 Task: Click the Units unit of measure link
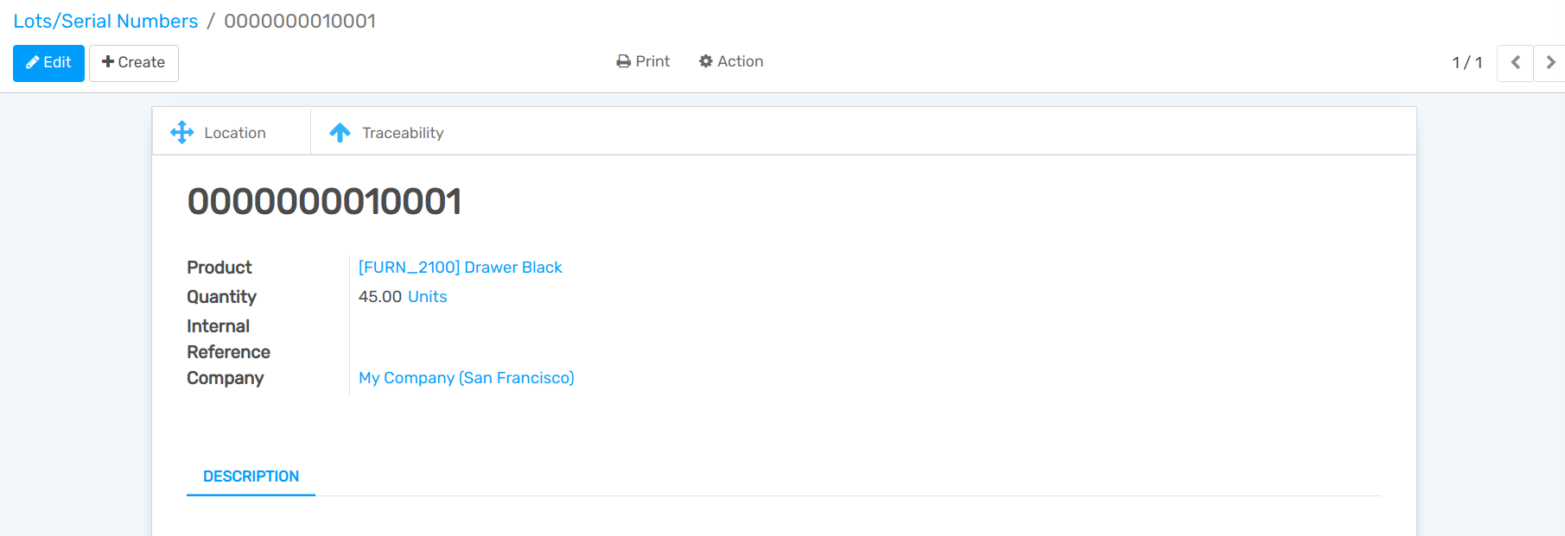[x=427, y=297]
